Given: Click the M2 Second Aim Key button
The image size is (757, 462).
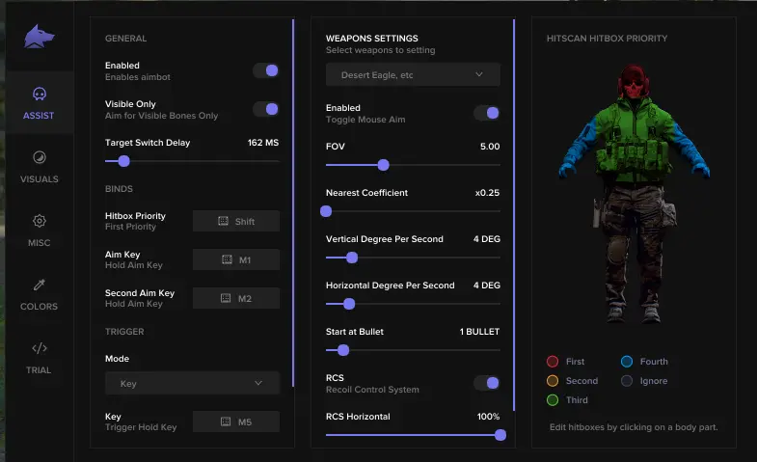Looking at the screenshot, I should [x=236, y=298].
